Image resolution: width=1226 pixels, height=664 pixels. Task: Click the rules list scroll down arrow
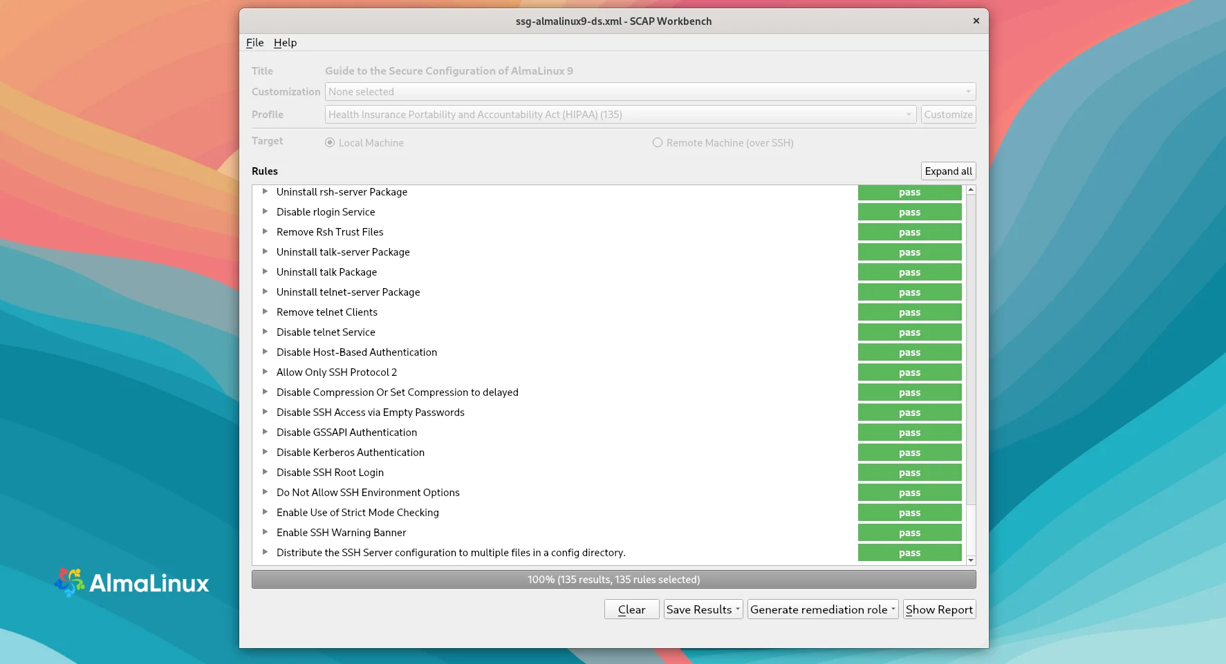point(971,560)
